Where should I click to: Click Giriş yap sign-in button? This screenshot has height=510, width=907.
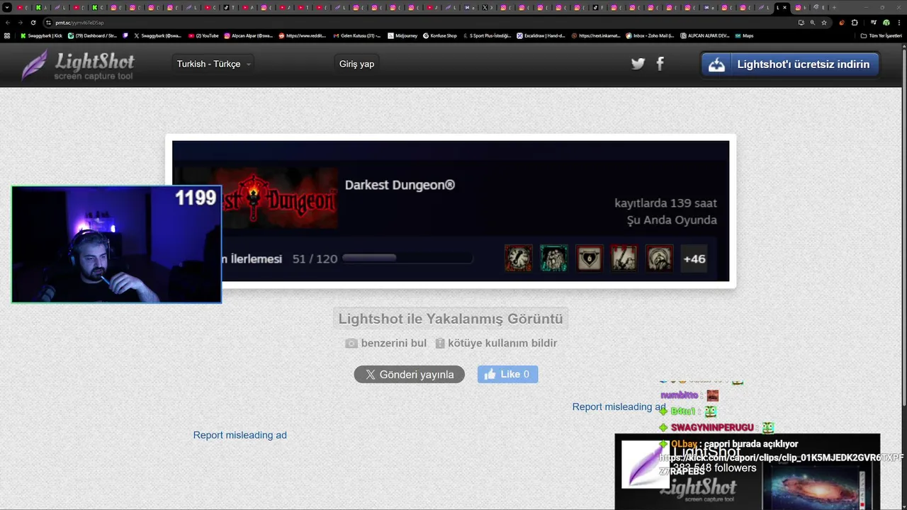pyautogui.click(x=356, y=64)
